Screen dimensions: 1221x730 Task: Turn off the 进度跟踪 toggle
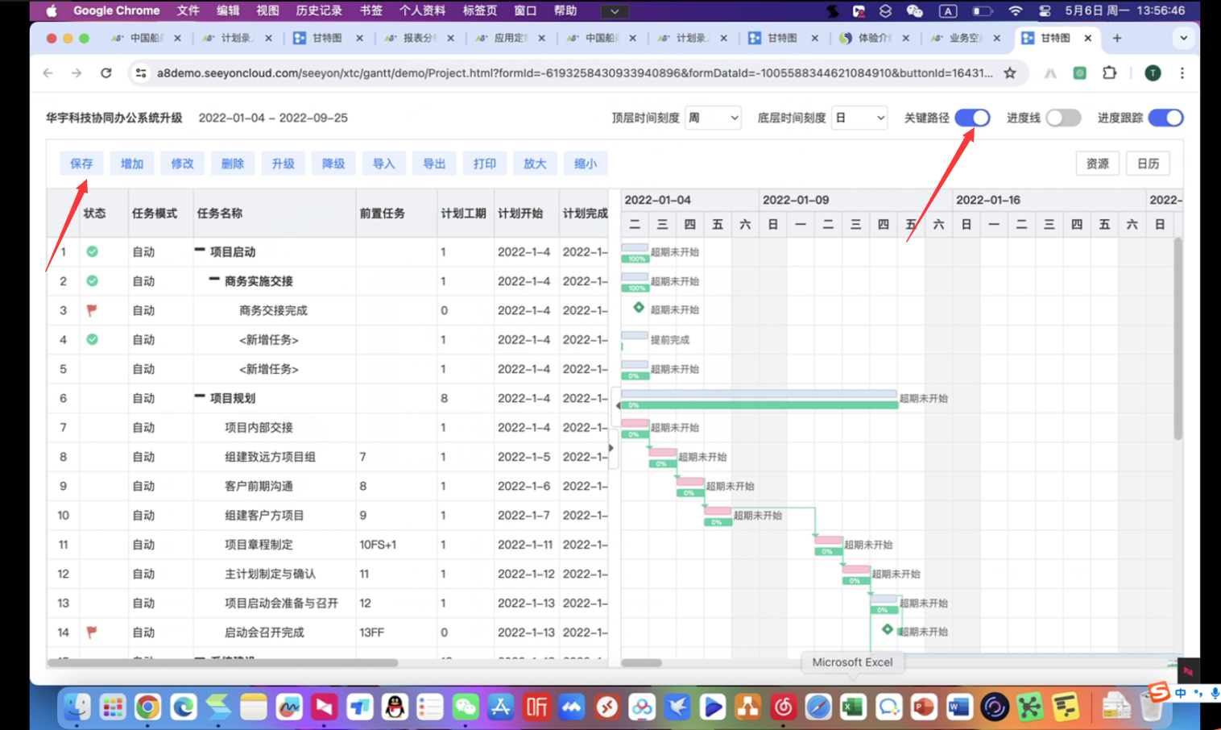tap(1165, 118)
